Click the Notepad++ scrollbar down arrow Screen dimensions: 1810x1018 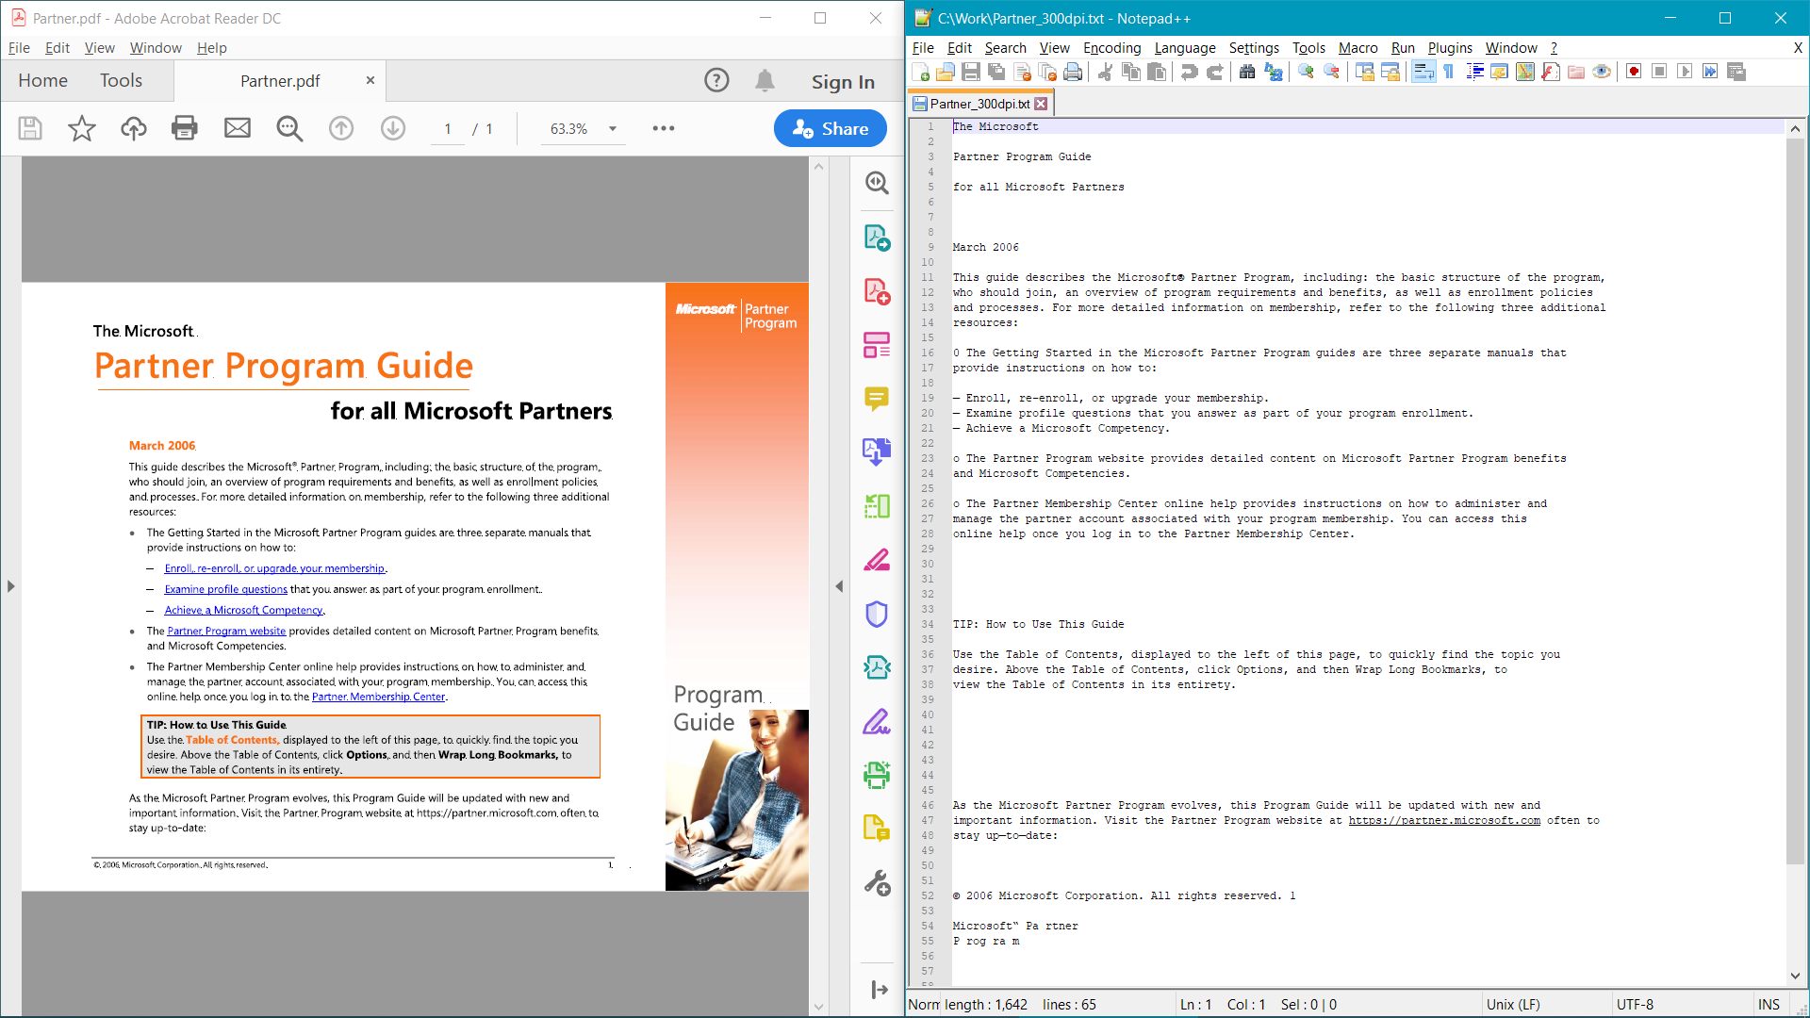[1796, 977]
